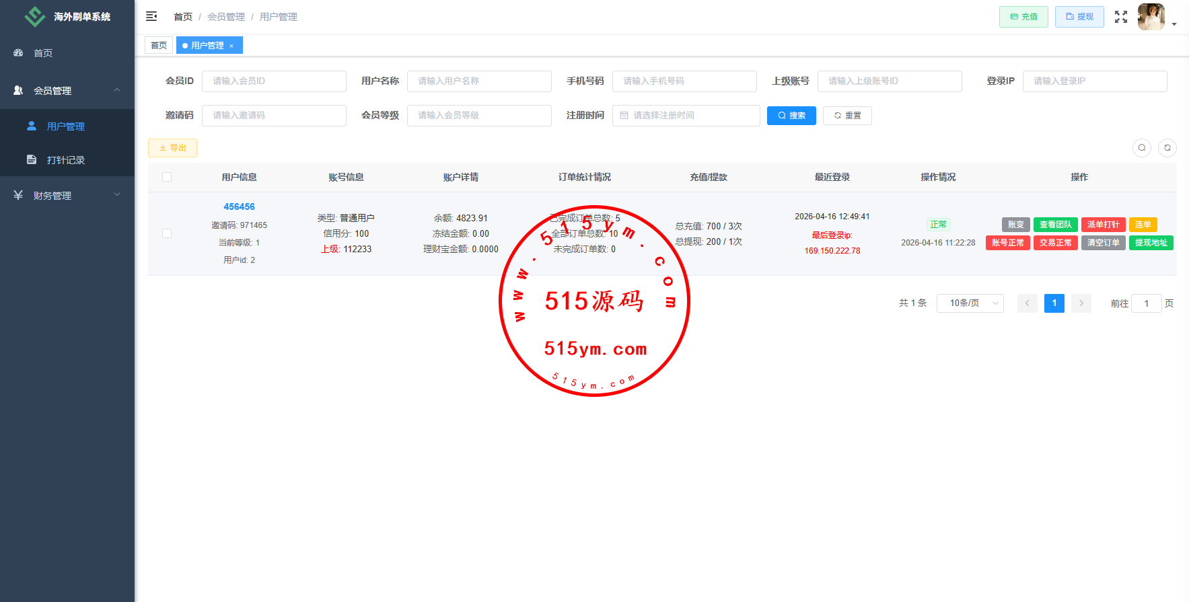Select all rows header checkbox
The image size is (1189, 602).
click(167, 177)
